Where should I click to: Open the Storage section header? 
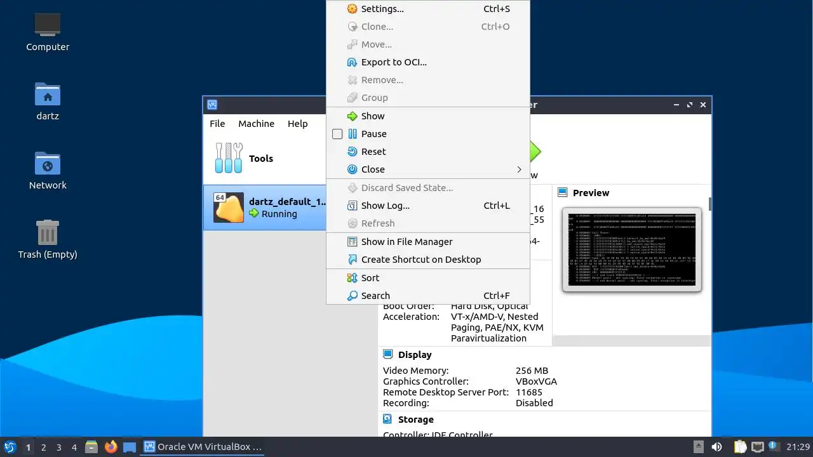coord(416,420)
